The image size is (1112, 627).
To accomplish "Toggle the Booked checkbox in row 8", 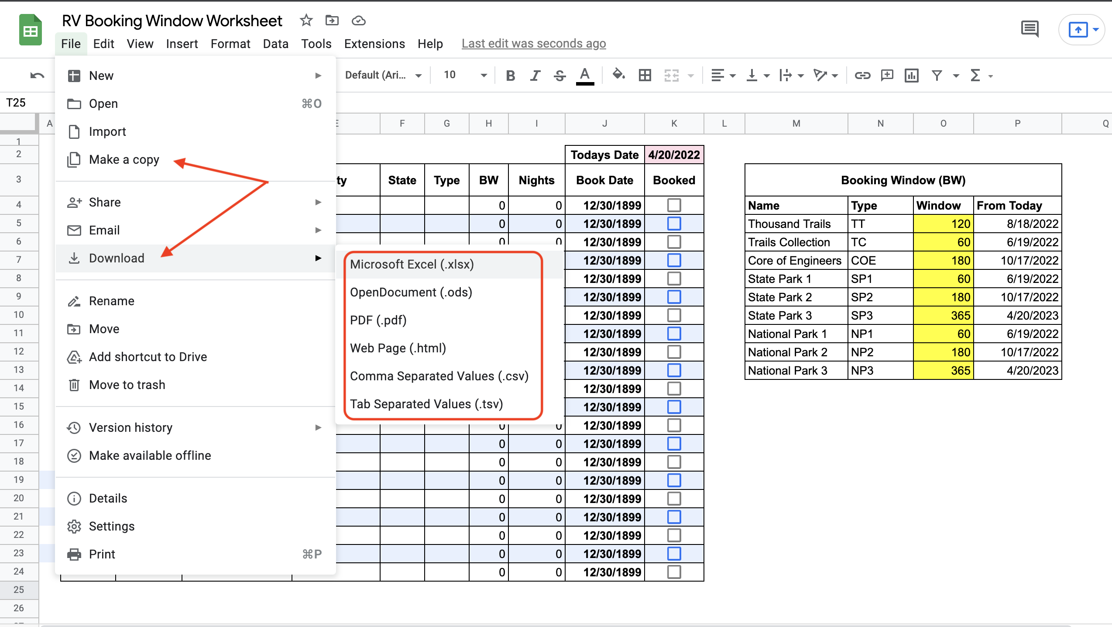I will point(674,278).
